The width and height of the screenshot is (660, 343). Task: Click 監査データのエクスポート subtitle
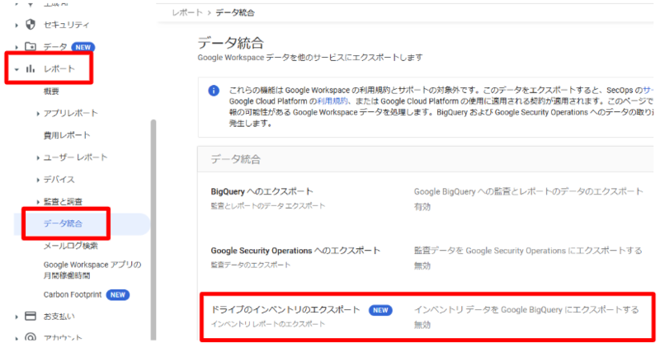(x=251, y=265)
